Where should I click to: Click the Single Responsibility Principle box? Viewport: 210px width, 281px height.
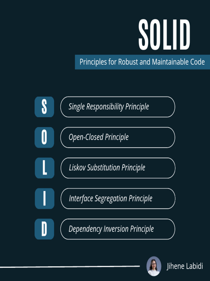118,107
